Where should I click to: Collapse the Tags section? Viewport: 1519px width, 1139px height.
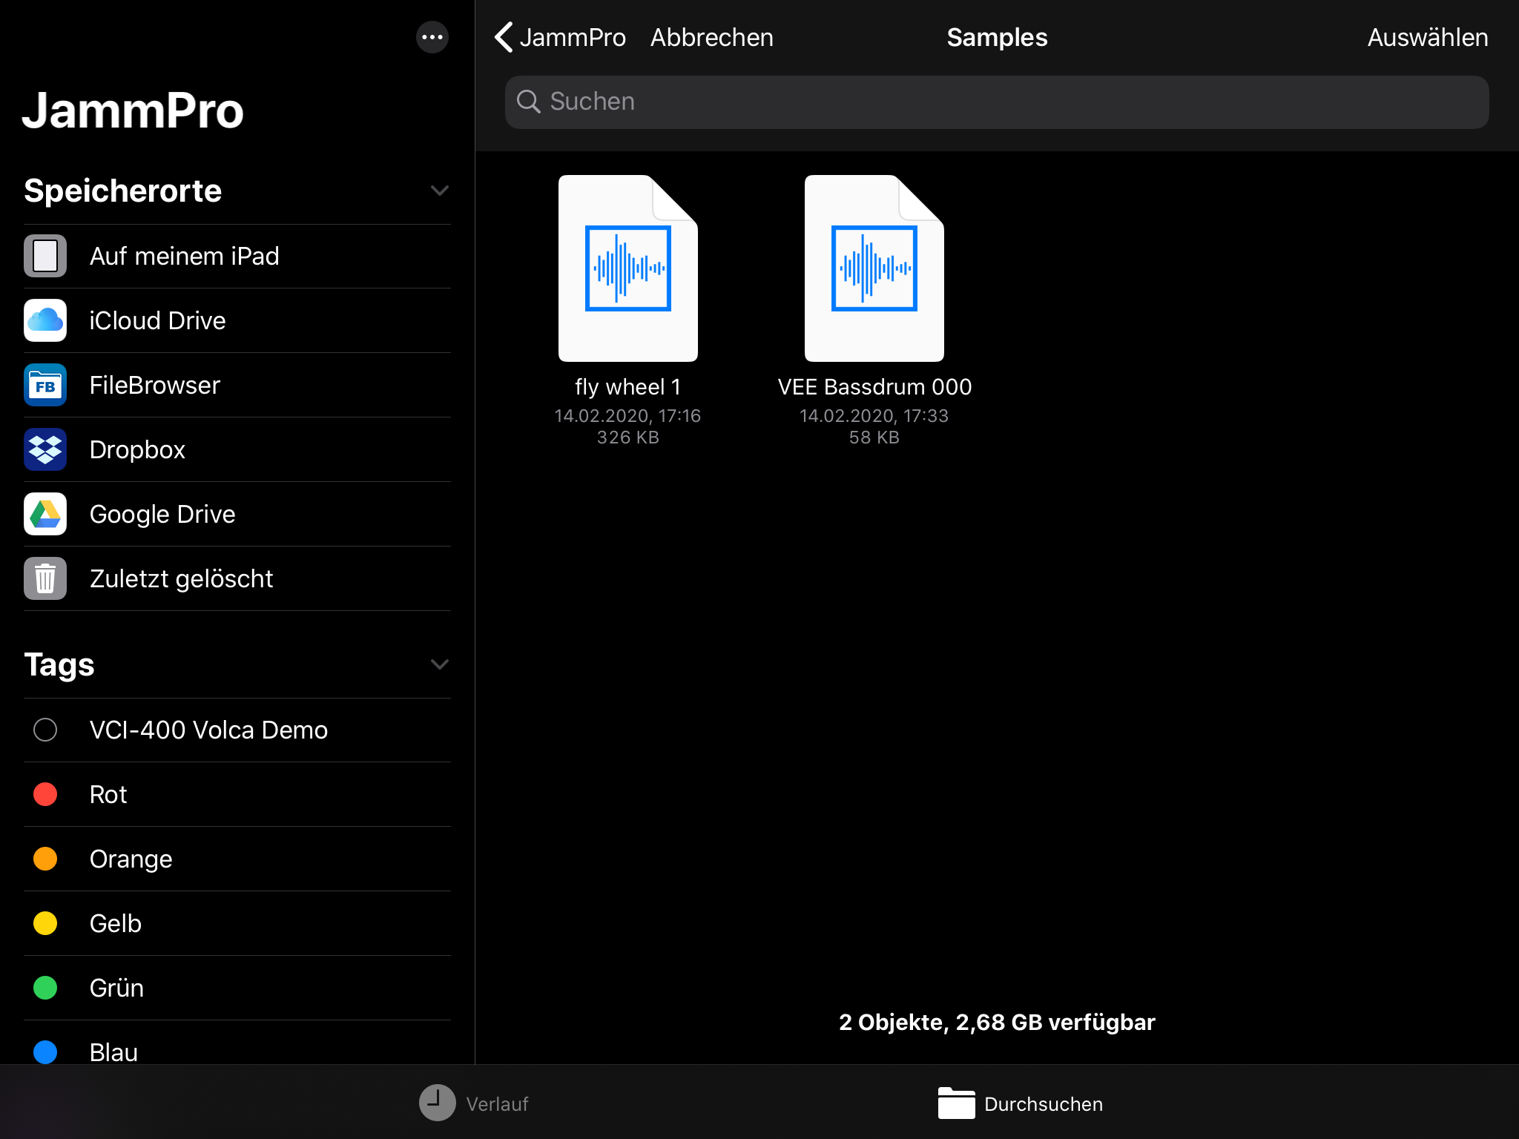(x=439, y=664)
